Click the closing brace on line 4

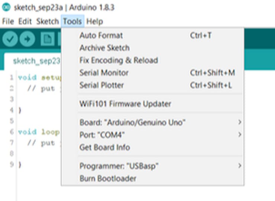pyautogui.click(x=20, y=110)
